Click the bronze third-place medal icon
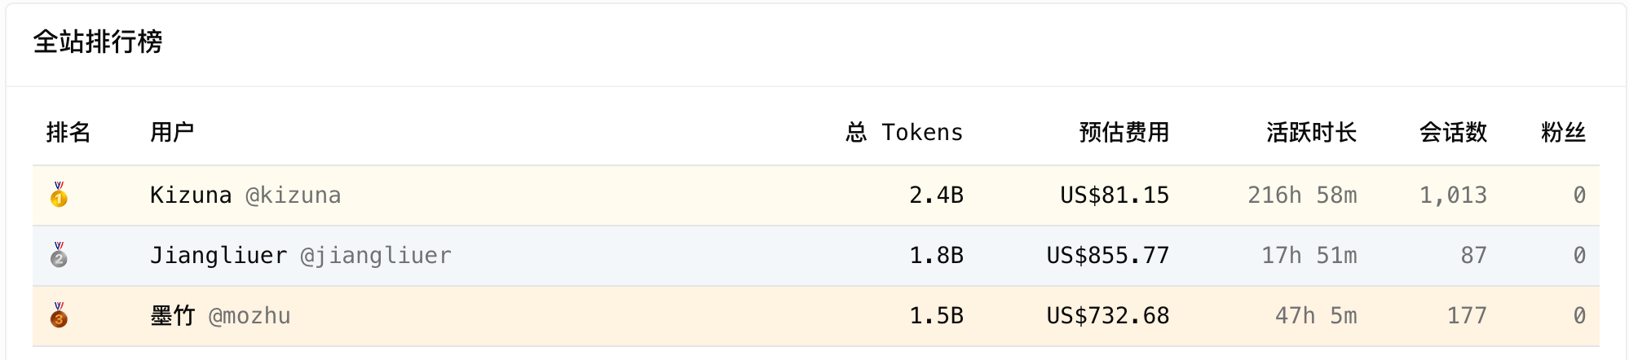1629x360 pixels. (59, 315)
